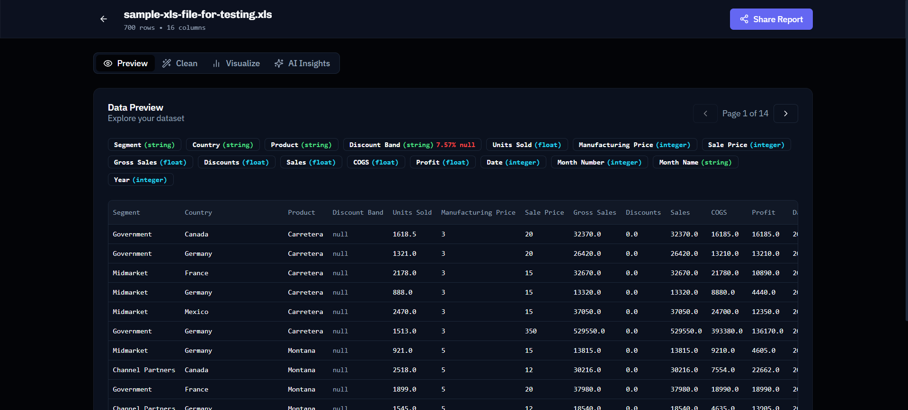This screenshot has height=410, width=908.
Task: Click the Product column header
Action: [x=302, y=212]
